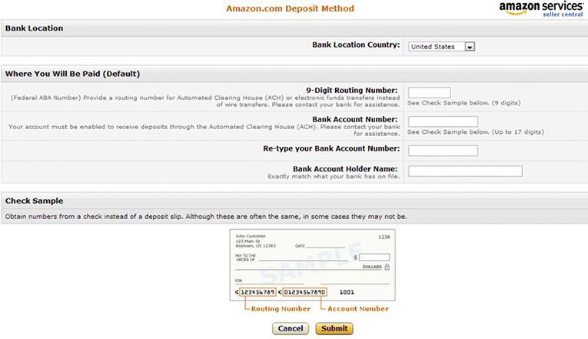
Task: Click the Bank Account Holder Name field
Action: [x=465, y=171]
